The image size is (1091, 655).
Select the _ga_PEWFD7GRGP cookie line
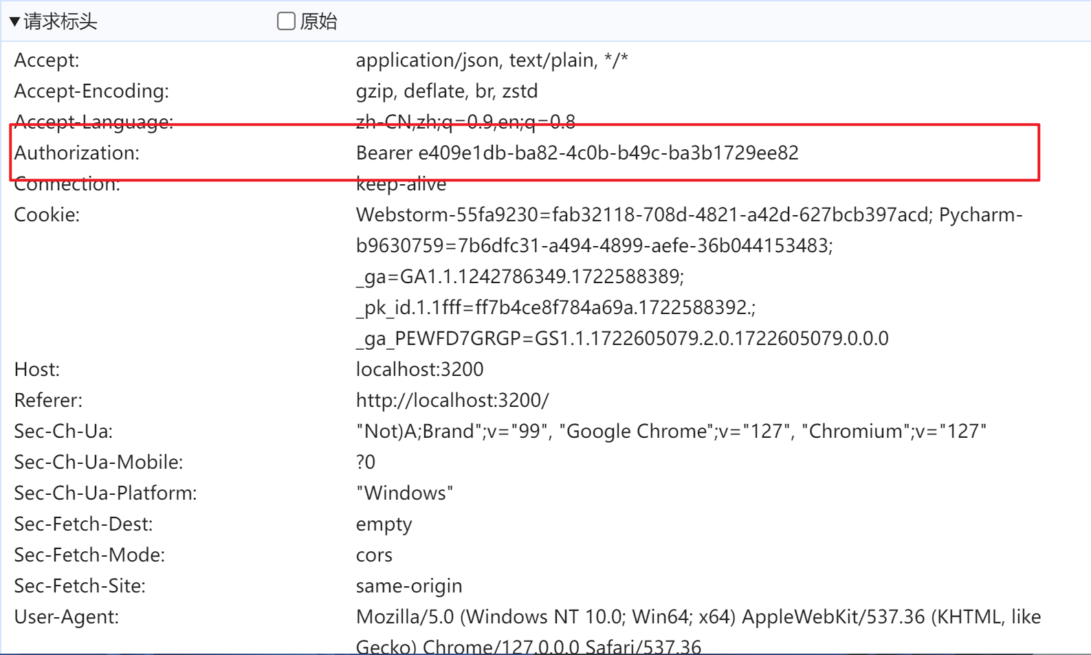[622, 339]
